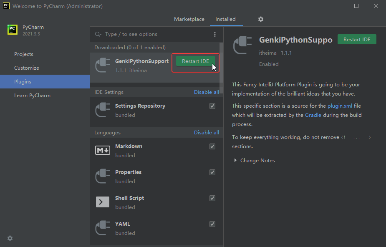Select the Settings Repository row name
Image resolution: width=386 pixels, height=247 pixels.
140,106
